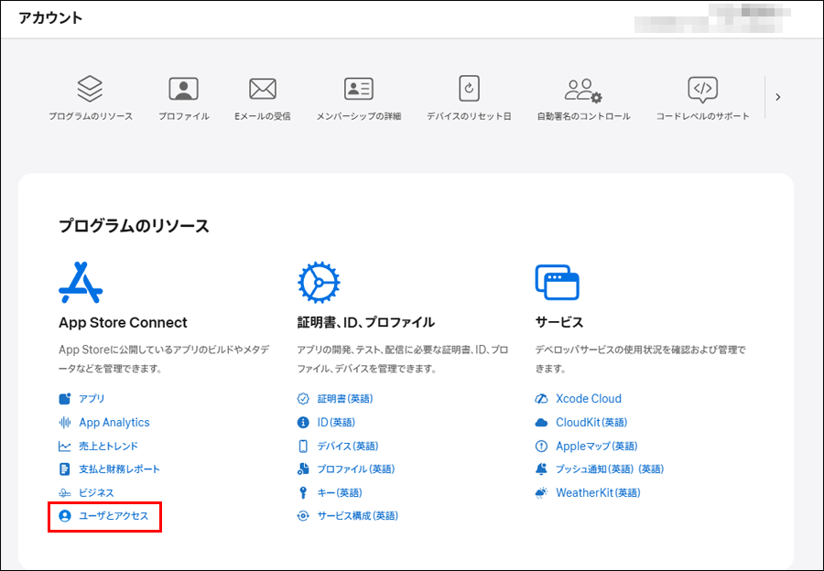824x571 pixels.
Task: Click the large App Store Connect logo
Action: (x=81, y=282)
